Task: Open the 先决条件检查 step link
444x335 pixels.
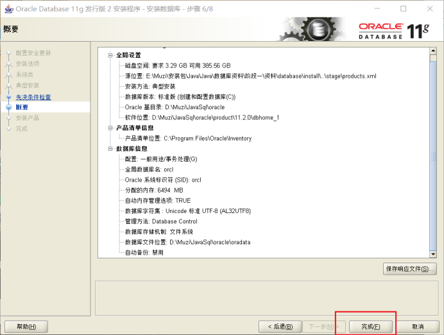Action: [33, 97]
